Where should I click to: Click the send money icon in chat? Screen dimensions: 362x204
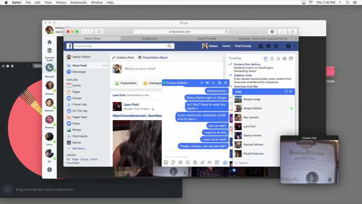point(195,163)
